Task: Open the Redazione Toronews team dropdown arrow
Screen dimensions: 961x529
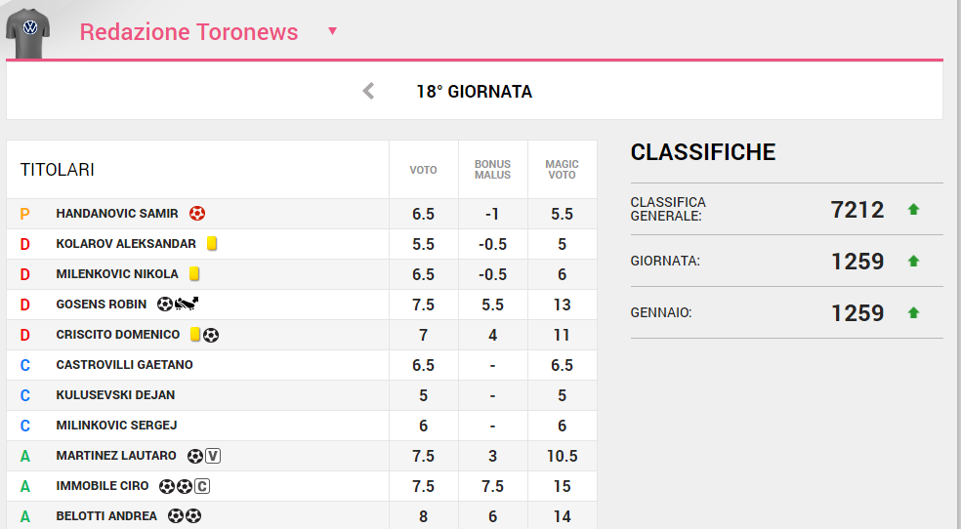Action: point(332,31)
